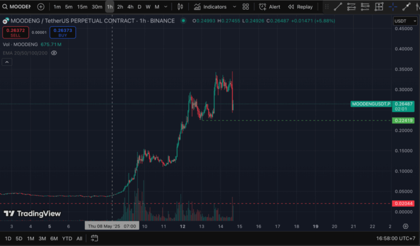Switch to the 5m timeframe
Image resolution: width=420 pixels, height=246 pixels.
[x=68, y=7]
